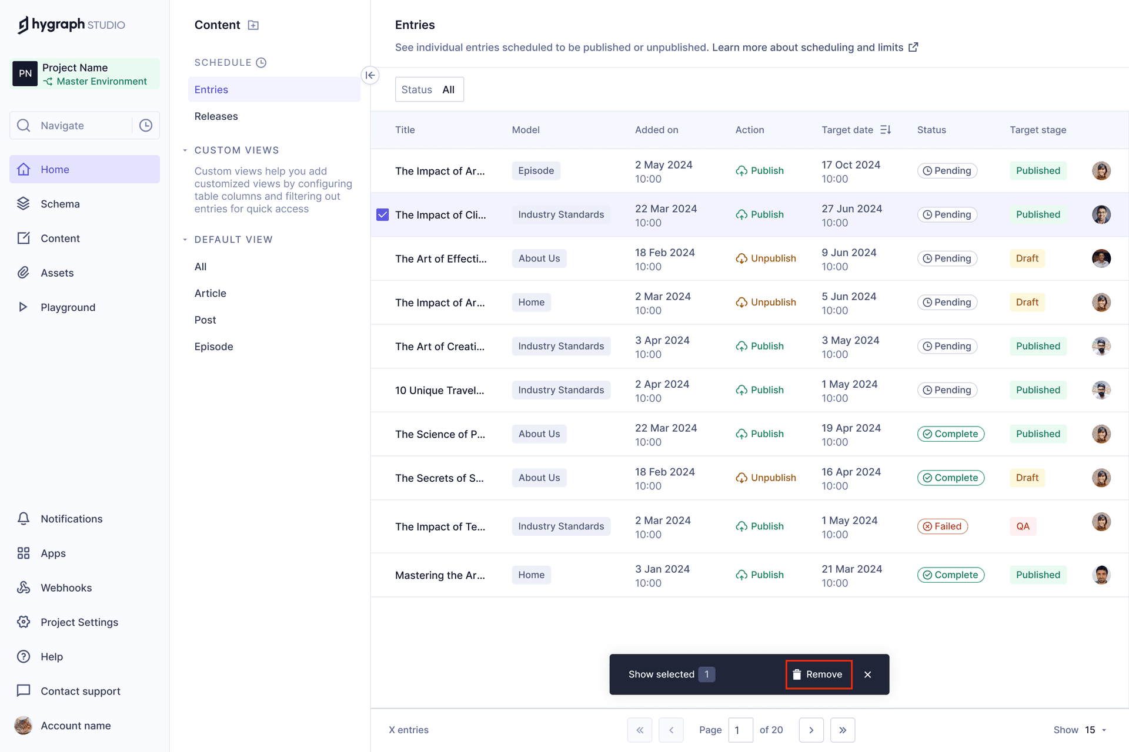Click the PN project avatar badge
The image size is (1129, 752).
[25, 73]
